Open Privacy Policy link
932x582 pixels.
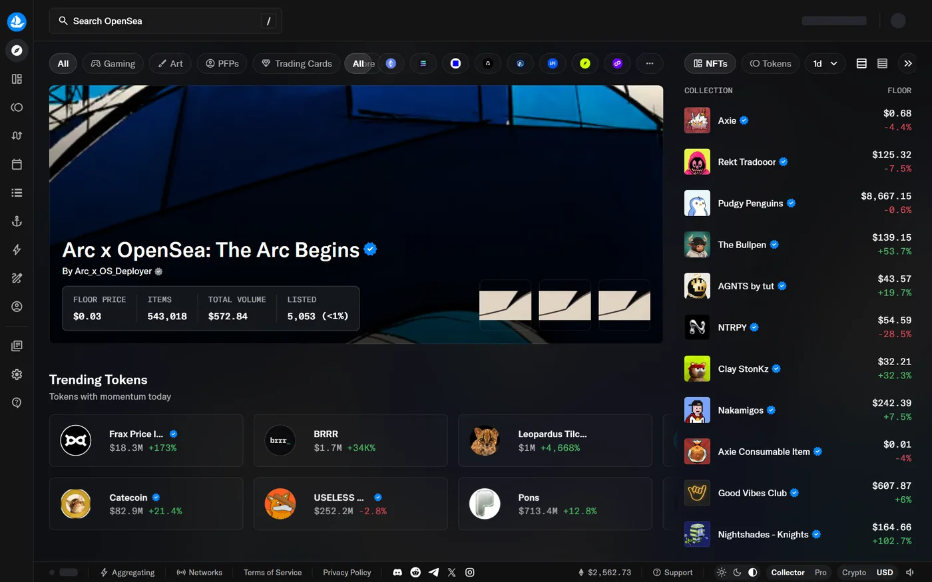[347, 572]
